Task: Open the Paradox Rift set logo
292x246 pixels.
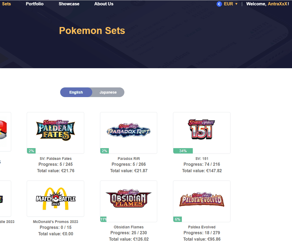Action: click(x=128, y=130)
